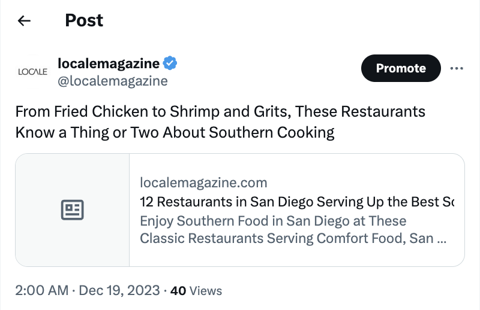
Task: Open the LOCALE profile avatar
Action: (x=33, y=72)
